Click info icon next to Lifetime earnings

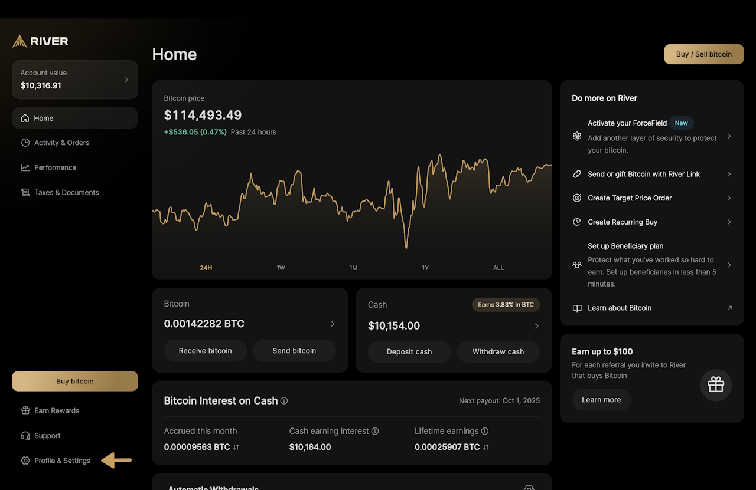(485, 431)
